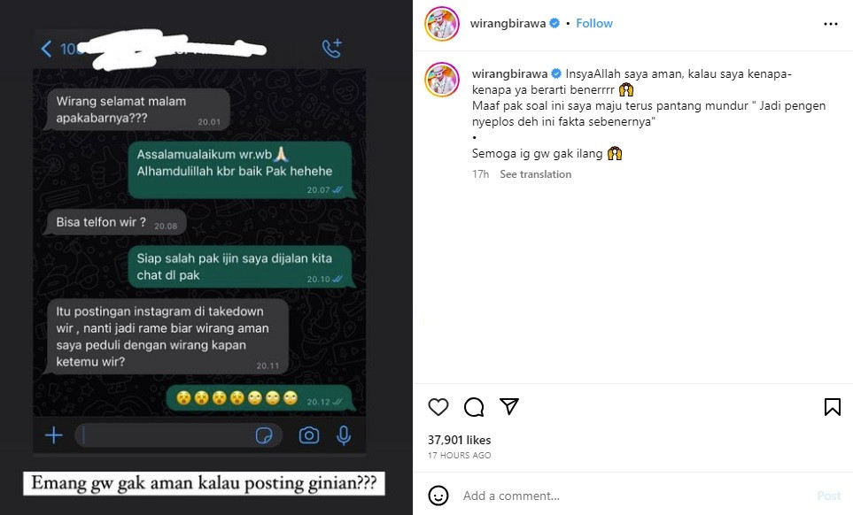Save post with bookmark icon
Screen dimensions: 853x515
click(833, 407)
